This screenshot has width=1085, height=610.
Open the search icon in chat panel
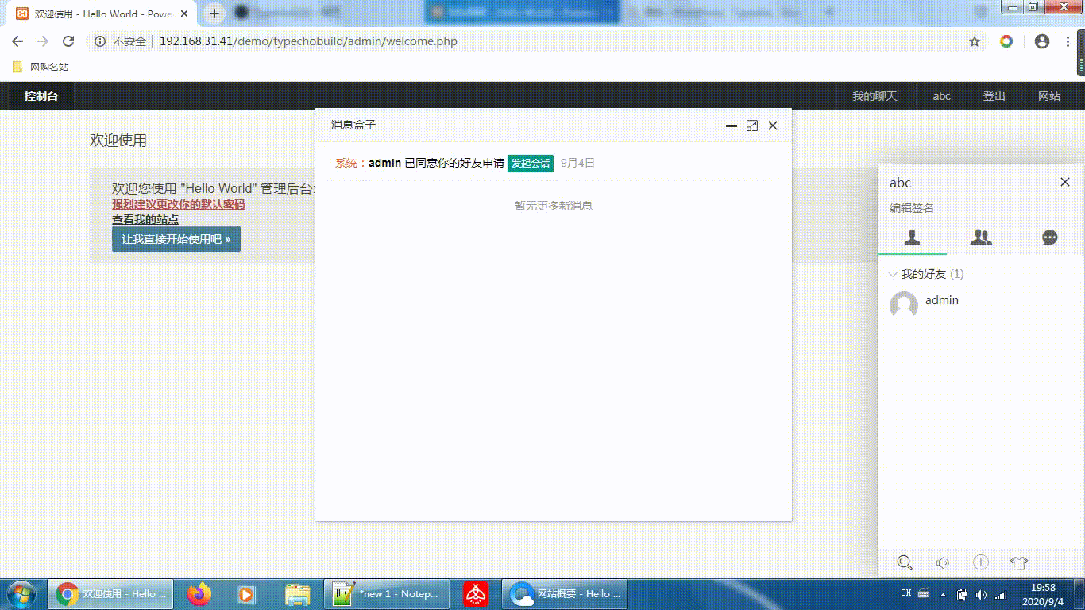click(904, 563)
